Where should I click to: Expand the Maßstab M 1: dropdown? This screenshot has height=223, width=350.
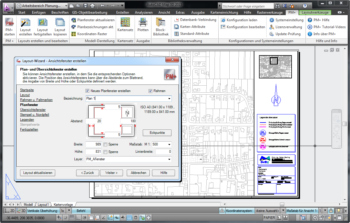(169, 144)
